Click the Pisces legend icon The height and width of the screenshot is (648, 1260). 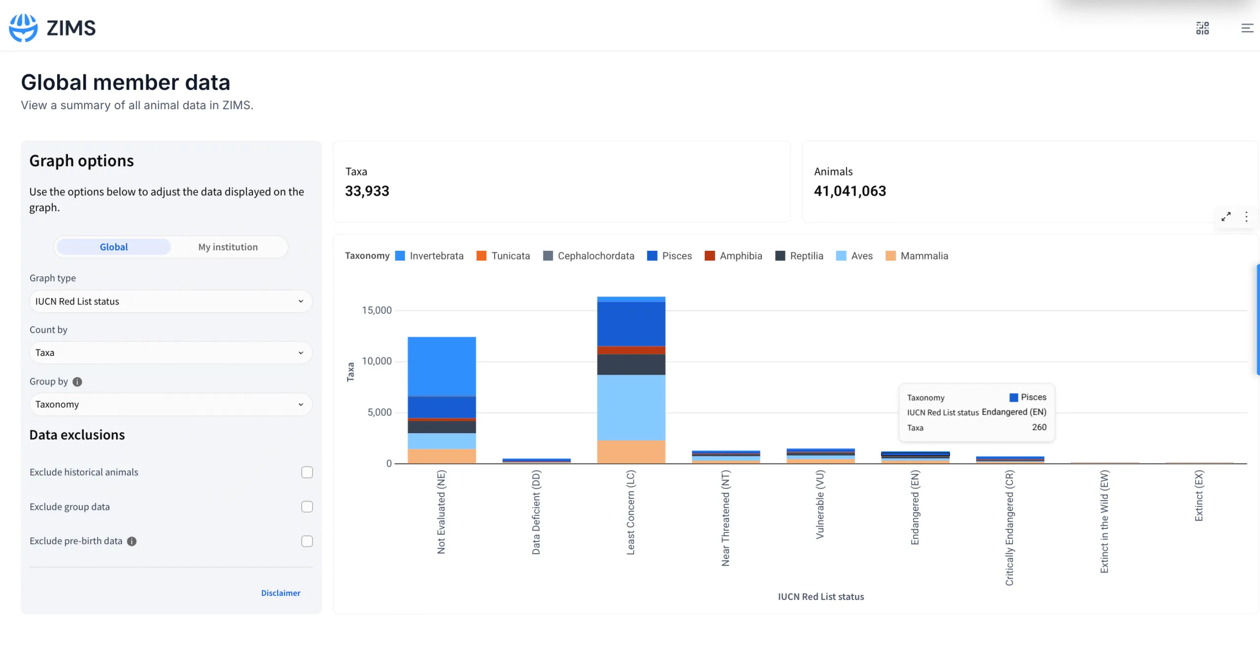652,256
